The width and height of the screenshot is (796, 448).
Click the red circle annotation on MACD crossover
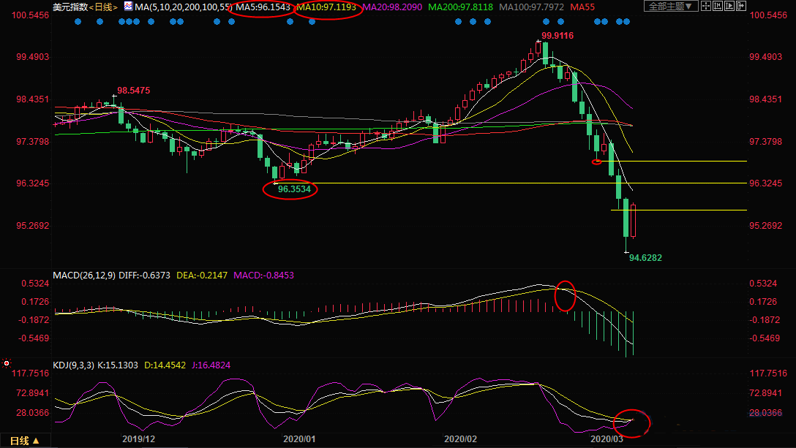point(566,295)
